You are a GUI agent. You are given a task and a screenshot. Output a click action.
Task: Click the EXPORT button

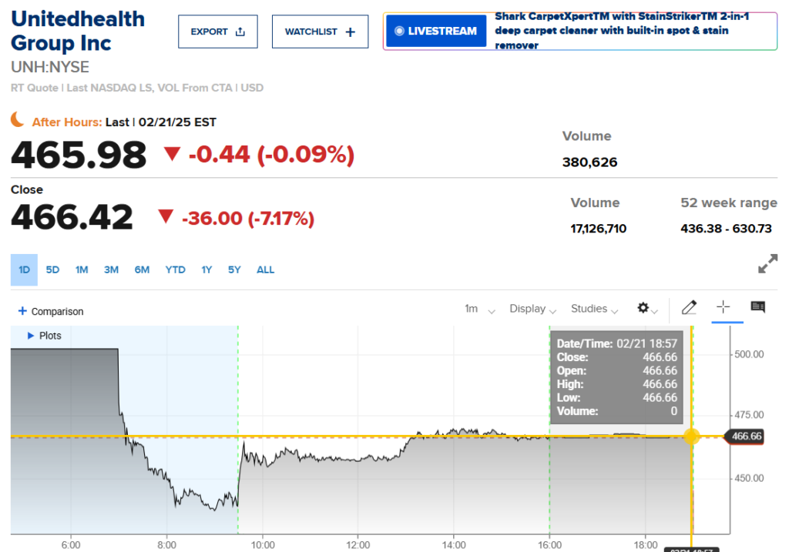point(218,32)
